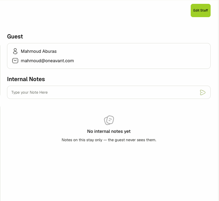Place cursor in the internal note textbox
Viewport: 219px width, 201px height.
pyautogui.click(x=109, y=92)
